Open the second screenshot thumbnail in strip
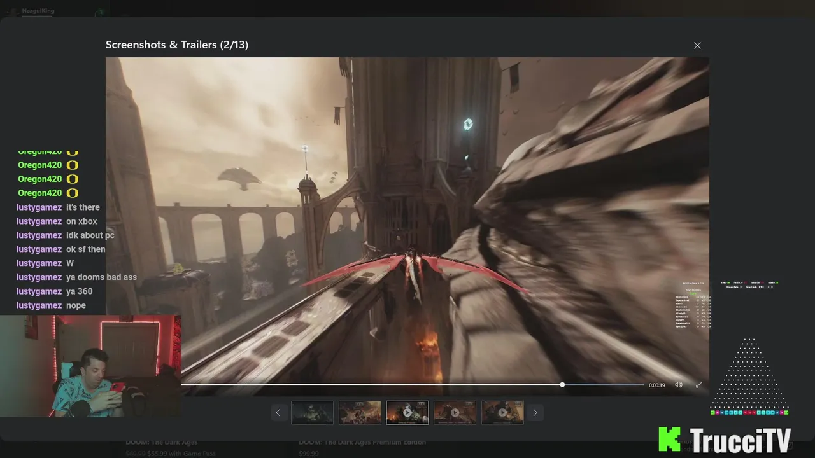This screenshot has height=458, width=815. coord(360,412)
